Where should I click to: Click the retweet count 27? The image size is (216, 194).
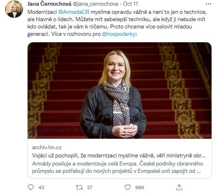90,187
